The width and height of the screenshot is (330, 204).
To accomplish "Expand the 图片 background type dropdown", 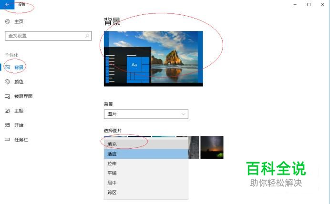I will [x=146, y=114].
